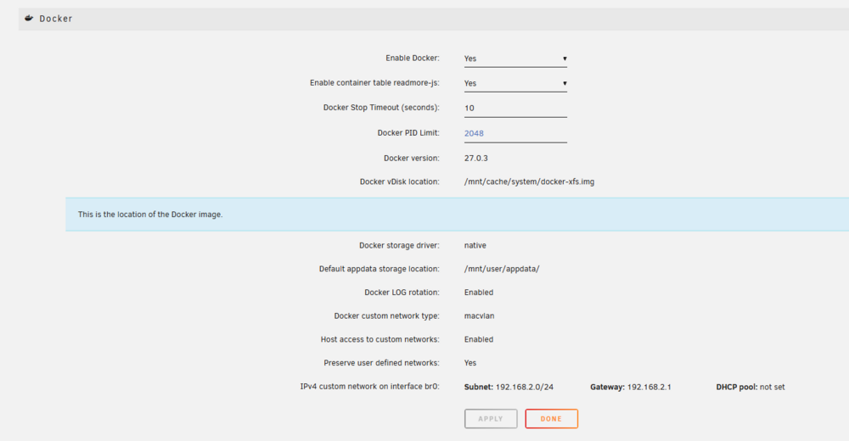Click the appdata path /mnt/user/appdata/

pyautogui.click(x=502, y=269)
